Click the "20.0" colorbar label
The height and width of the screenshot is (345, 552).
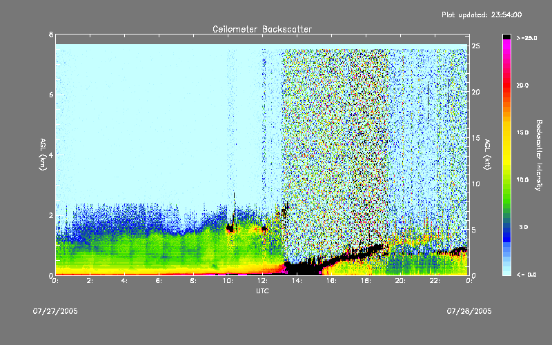click(522, 85)
